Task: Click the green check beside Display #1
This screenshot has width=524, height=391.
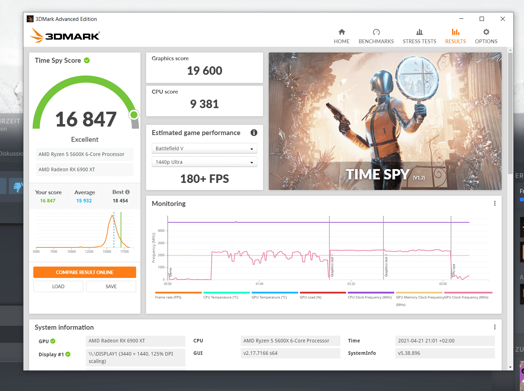Action: click(68, 354)
